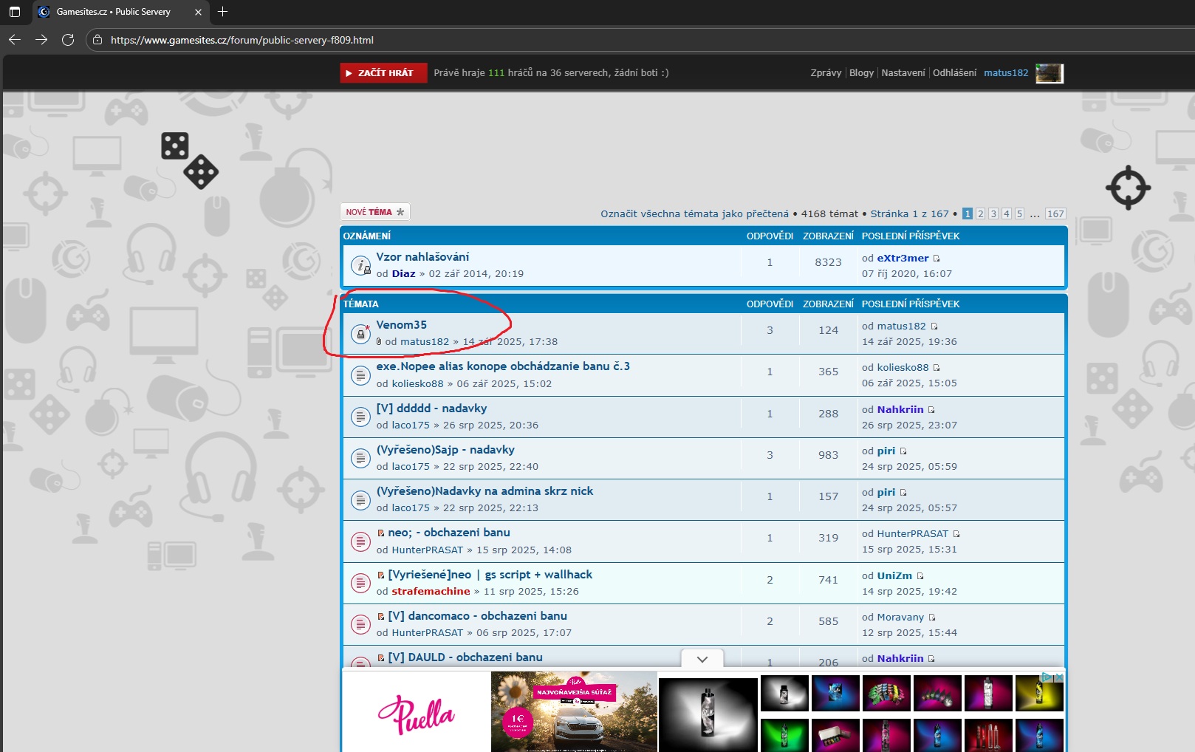Click the browser reload page icon
This screenshot has width=1195, height=752.
(x=68, y=40)
